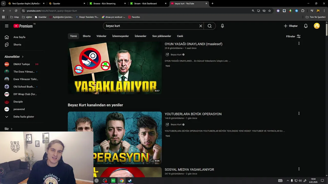The height and width of the screenshot is (184, 328).
Task: Select the Son yüklenenler filter chip
Action: point(162,36)
